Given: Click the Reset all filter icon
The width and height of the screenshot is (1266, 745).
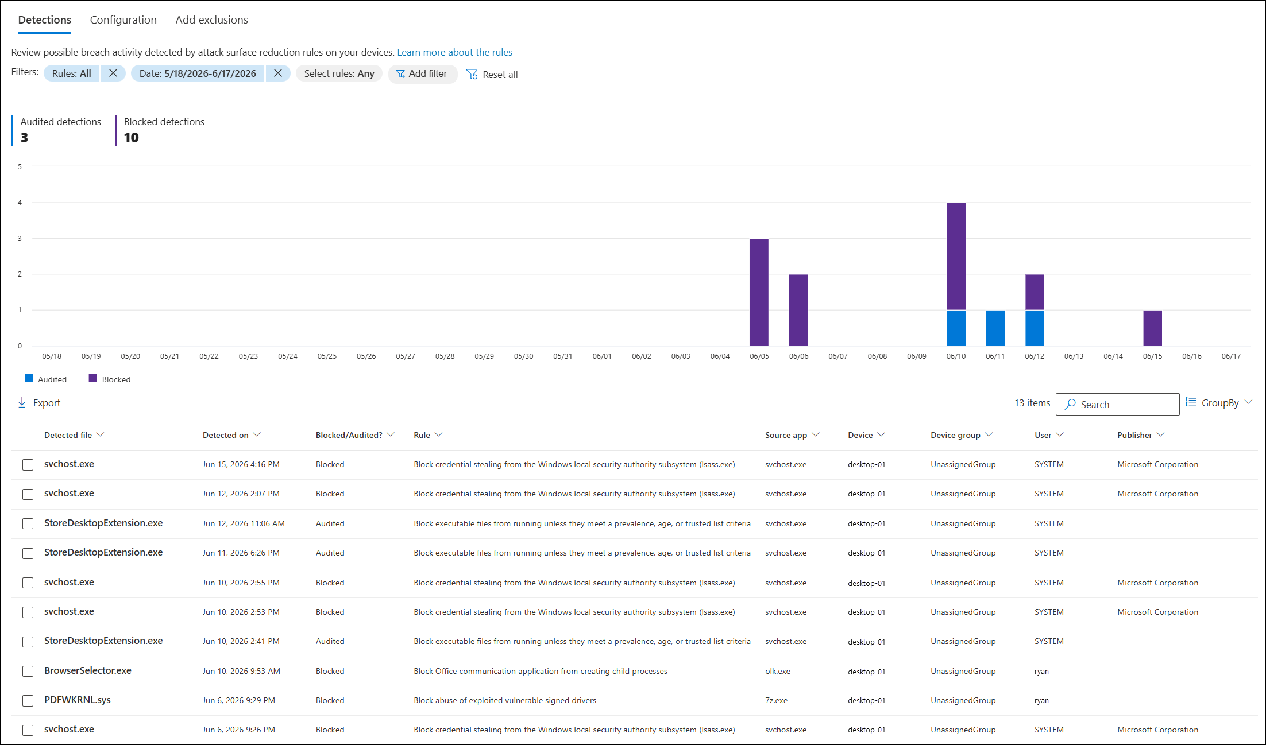Looking at the screenshot, I should [472, 74].
